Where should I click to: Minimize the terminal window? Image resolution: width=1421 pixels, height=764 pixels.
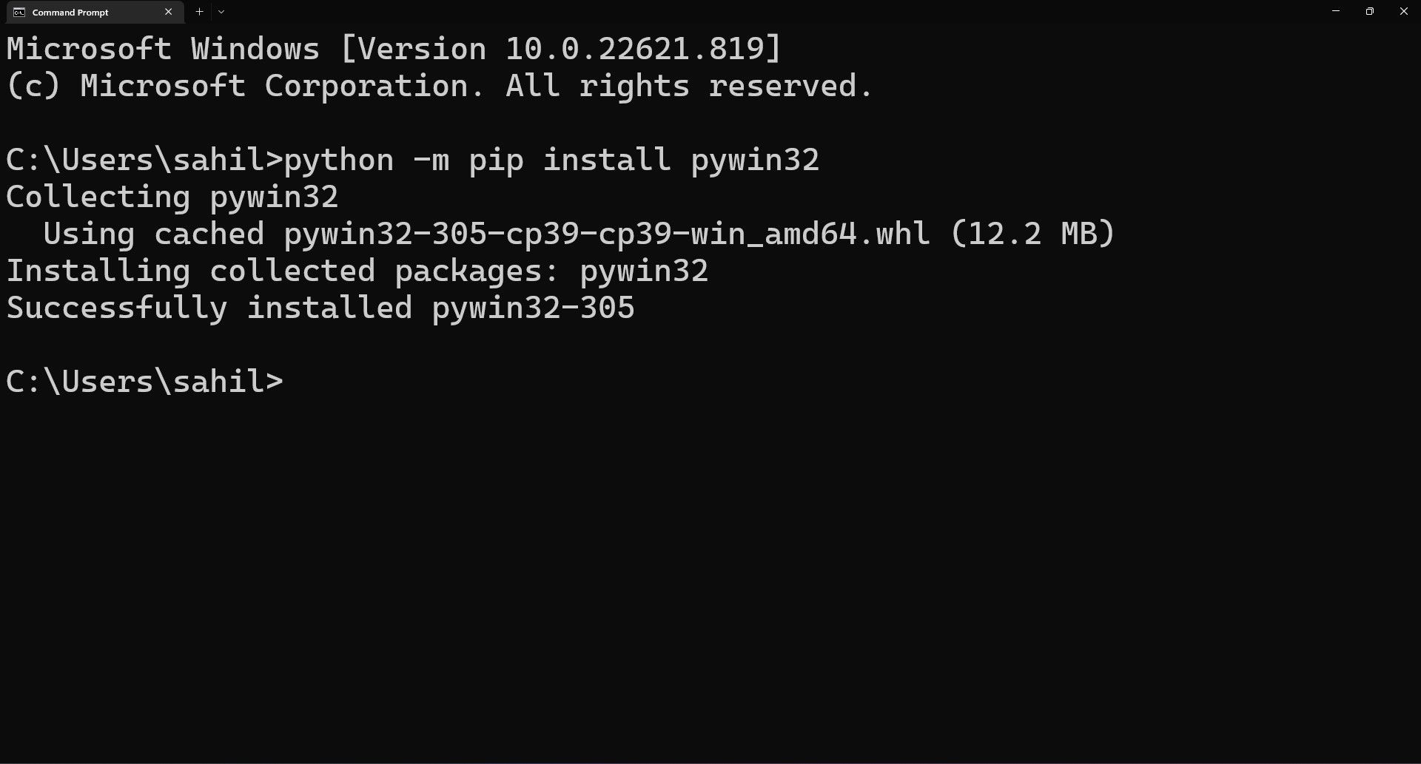click(x=1335, y=11)
